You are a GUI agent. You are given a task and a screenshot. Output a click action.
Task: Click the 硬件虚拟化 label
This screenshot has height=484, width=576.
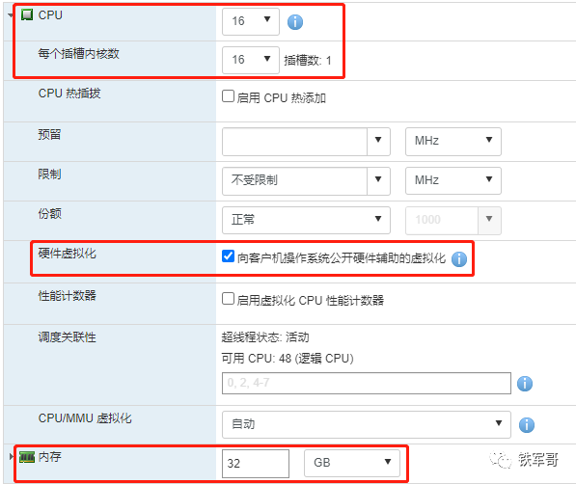68,253
